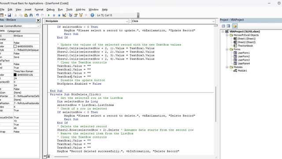
Task: Select Module1 in the Modules folder
Action: [x=242, y=71]
